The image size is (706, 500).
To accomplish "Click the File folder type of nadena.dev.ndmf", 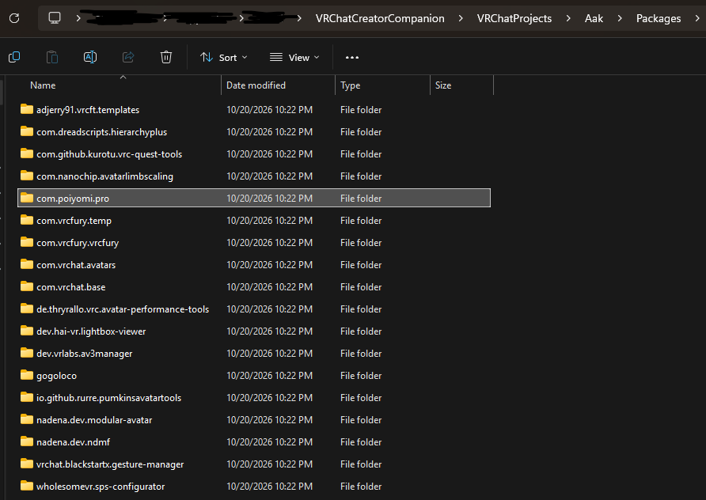I will click(x=361, y=442).
